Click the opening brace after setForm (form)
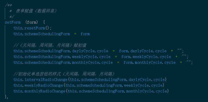The height and width of the screenshot is (102, 208). pyautogui.click(x=44, y=22)
